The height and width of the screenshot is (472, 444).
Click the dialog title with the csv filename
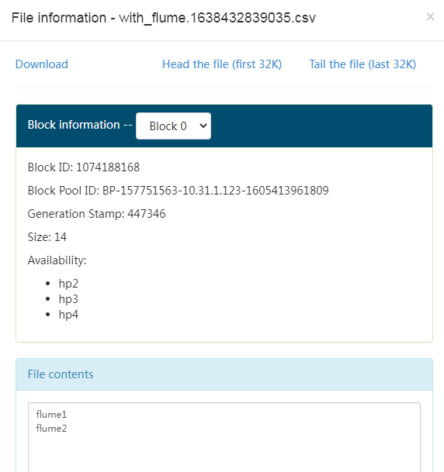pyautogui.click(x=164, y=18)
